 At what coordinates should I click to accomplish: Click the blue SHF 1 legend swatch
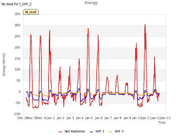tap(91, 132)
